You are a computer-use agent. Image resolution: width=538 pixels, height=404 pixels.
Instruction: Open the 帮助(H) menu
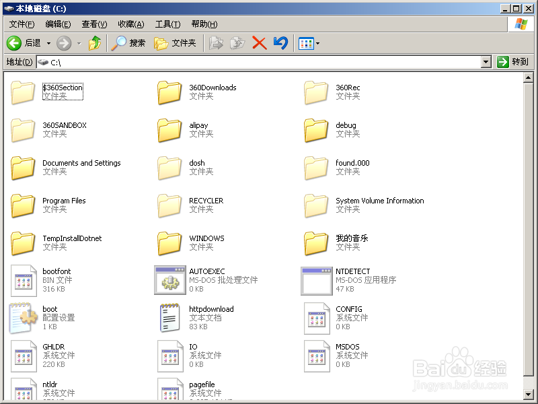coord(204,24)
